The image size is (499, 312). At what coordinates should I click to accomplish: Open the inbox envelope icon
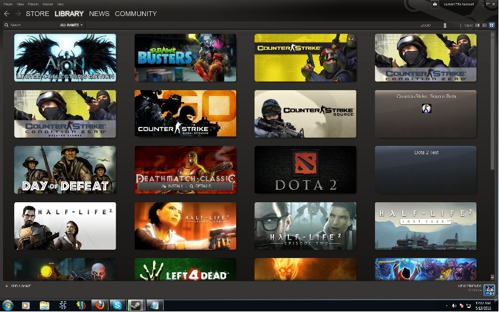point(435,4)
